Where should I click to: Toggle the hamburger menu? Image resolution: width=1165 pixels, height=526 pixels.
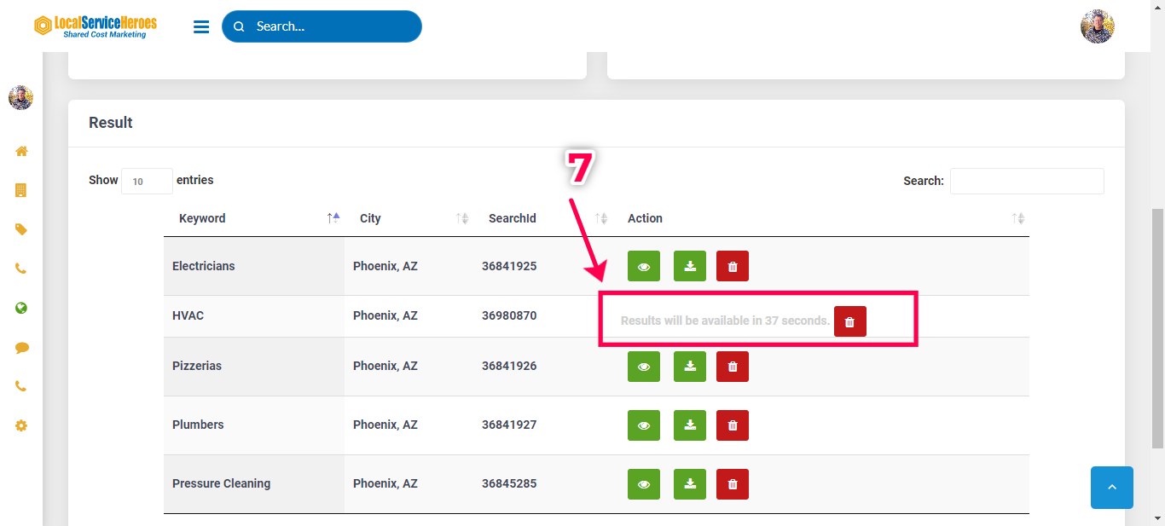tap(201, 27)
